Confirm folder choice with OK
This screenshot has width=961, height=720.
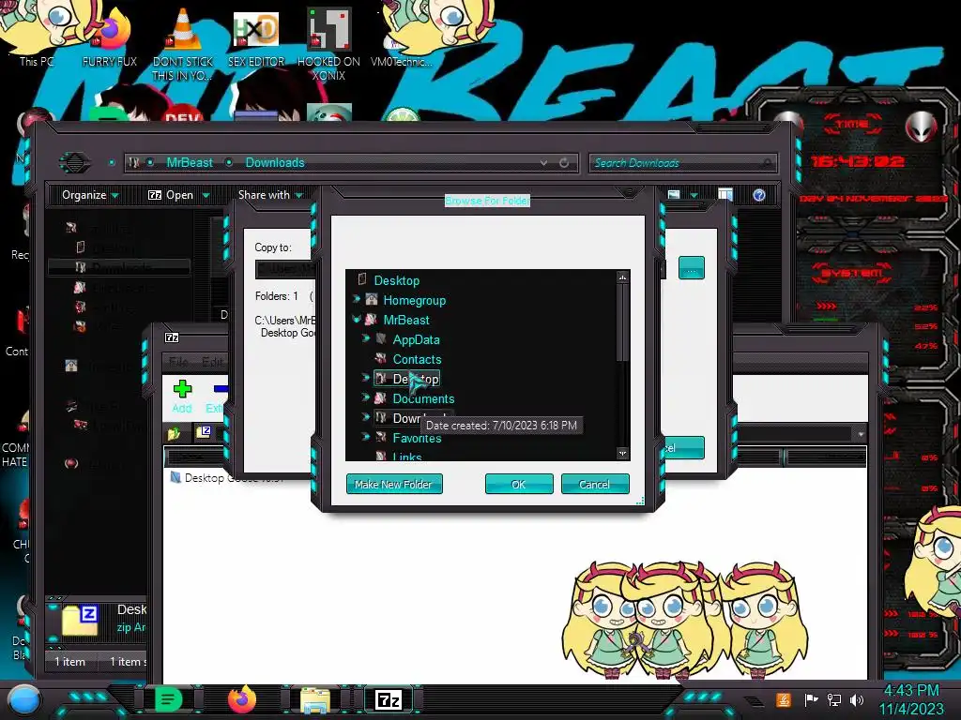click(x=518, y=485)
